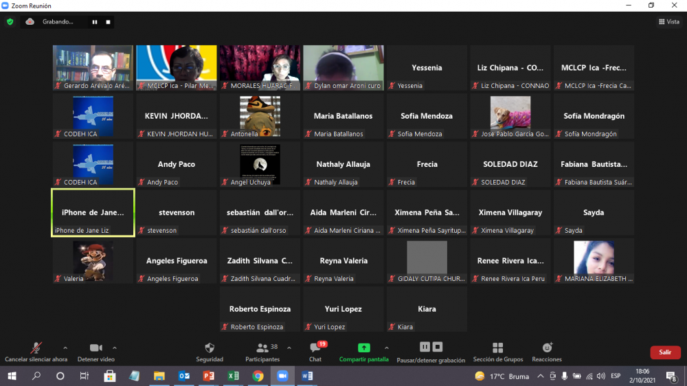The width and height of the screenshot is (687, 386).
Task: Open Word from the Windows taskbar
Action: pos(306,376)
